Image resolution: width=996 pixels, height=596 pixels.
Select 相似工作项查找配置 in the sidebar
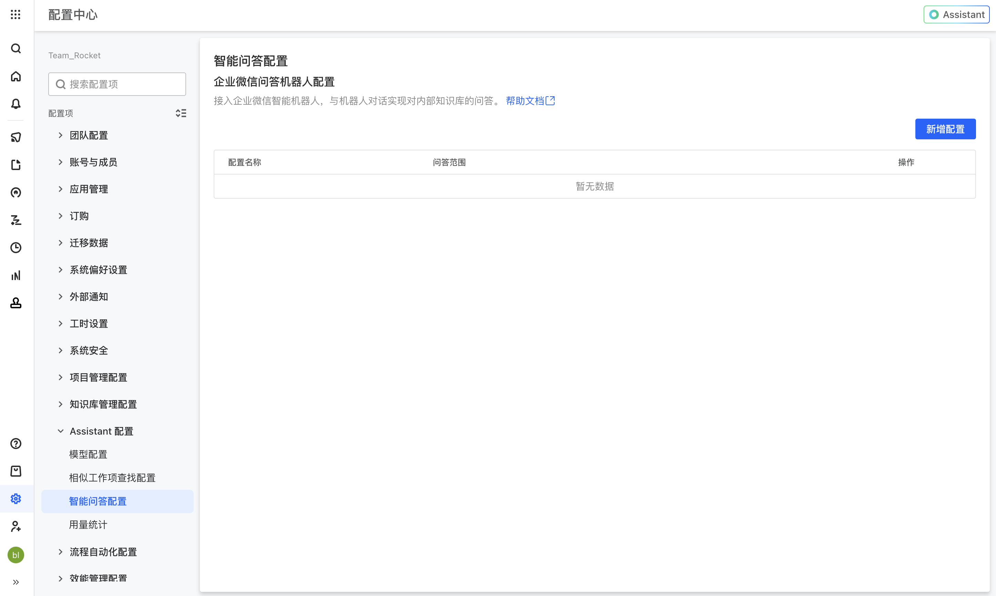point(112,478)
